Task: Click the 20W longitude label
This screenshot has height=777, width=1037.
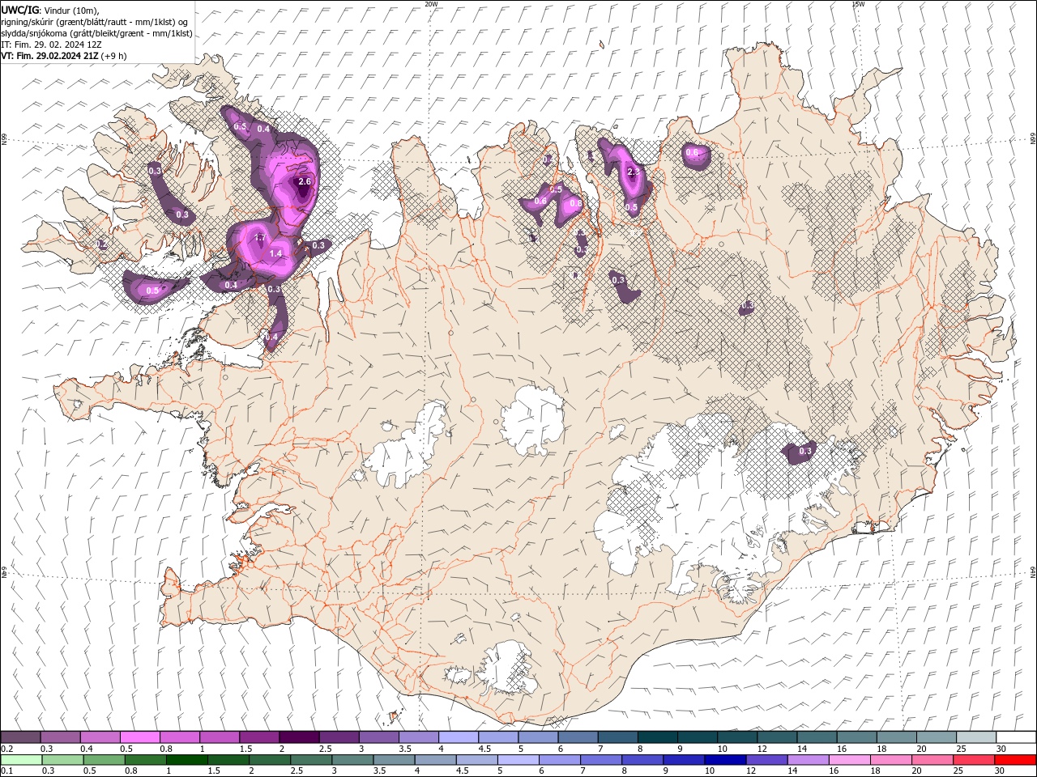Action: [432, 4]
